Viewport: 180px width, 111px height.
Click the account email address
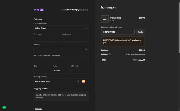click(74, 10)
